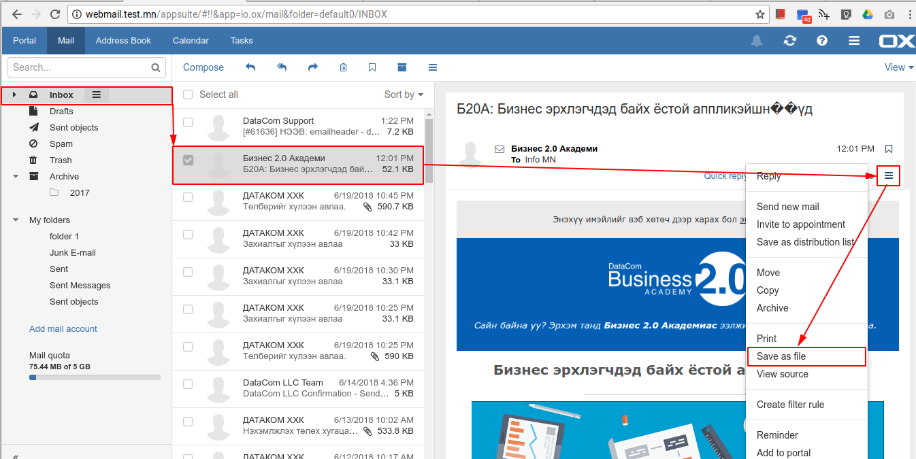The width and height of the screenshot is (916, 459).
Task: Toggle read status using the envelope icon
Action: click(x=499, y=149)
